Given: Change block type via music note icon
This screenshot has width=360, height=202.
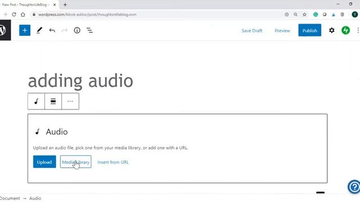Looking at the screenshot, I should pyautogui.click(x=36, y=101).
